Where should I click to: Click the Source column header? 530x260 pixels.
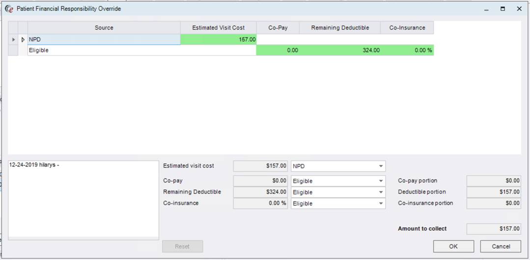[104, 28]
